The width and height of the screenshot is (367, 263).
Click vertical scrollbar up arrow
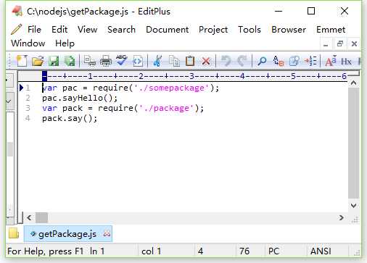pos(353,83)
